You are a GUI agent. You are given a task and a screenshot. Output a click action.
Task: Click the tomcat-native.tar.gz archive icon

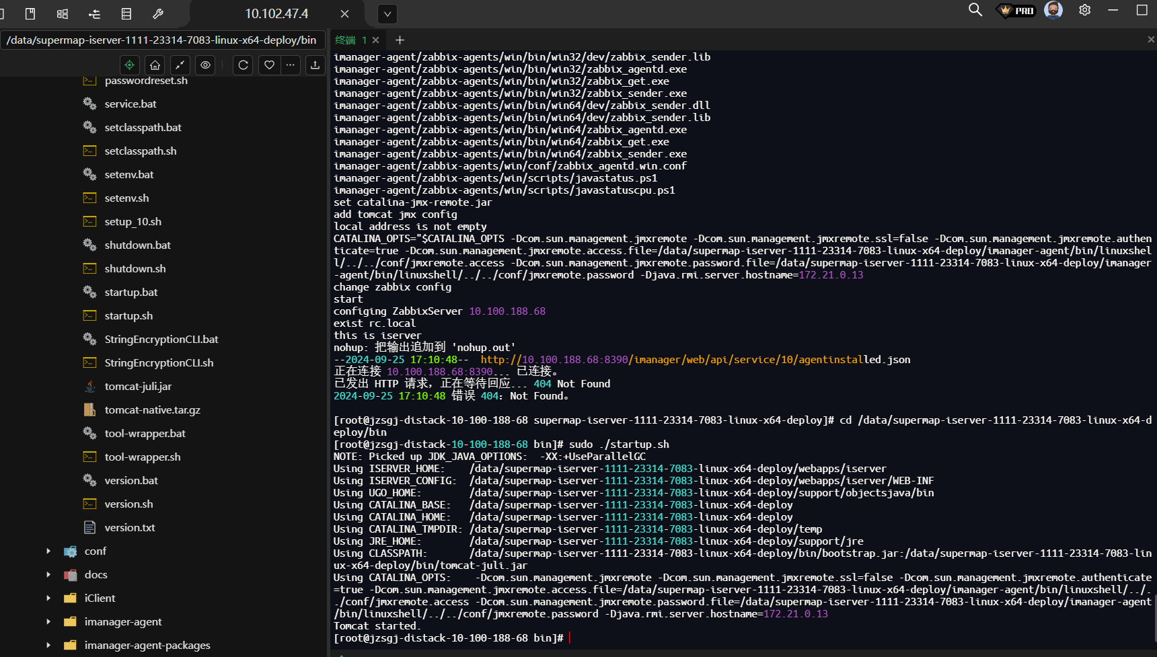coord(89,410)
